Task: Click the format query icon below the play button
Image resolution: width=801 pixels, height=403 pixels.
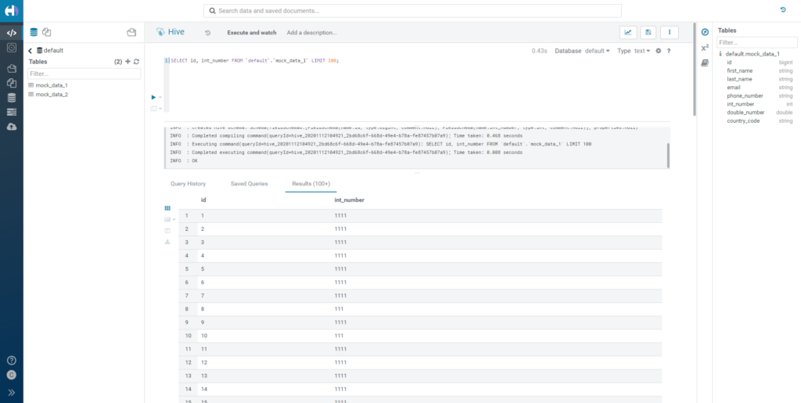Action: (x=154, y=108)
